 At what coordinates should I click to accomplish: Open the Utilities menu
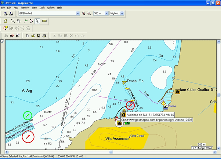(51, 7)
